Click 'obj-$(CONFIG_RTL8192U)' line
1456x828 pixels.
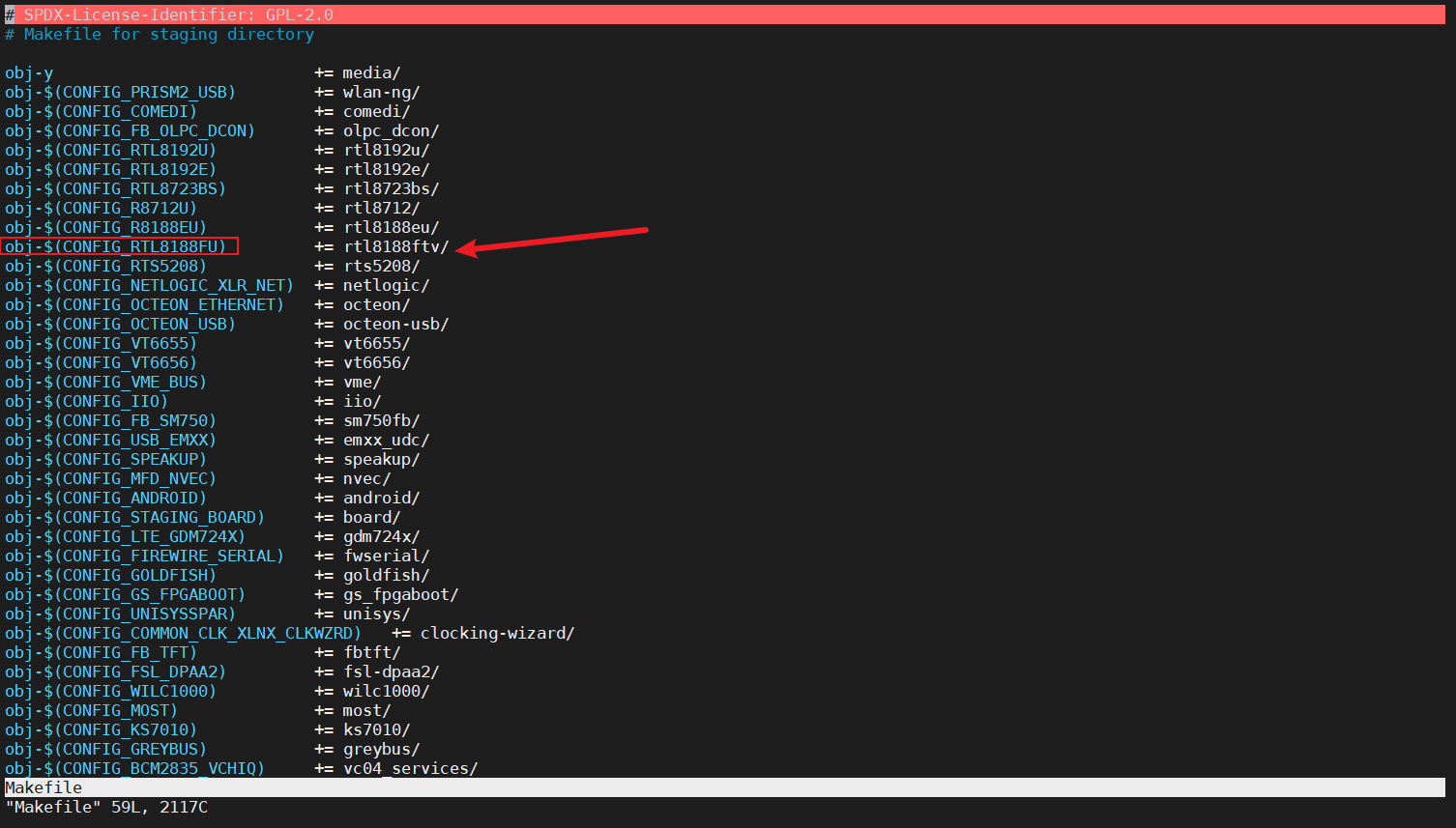click(111, 150)
